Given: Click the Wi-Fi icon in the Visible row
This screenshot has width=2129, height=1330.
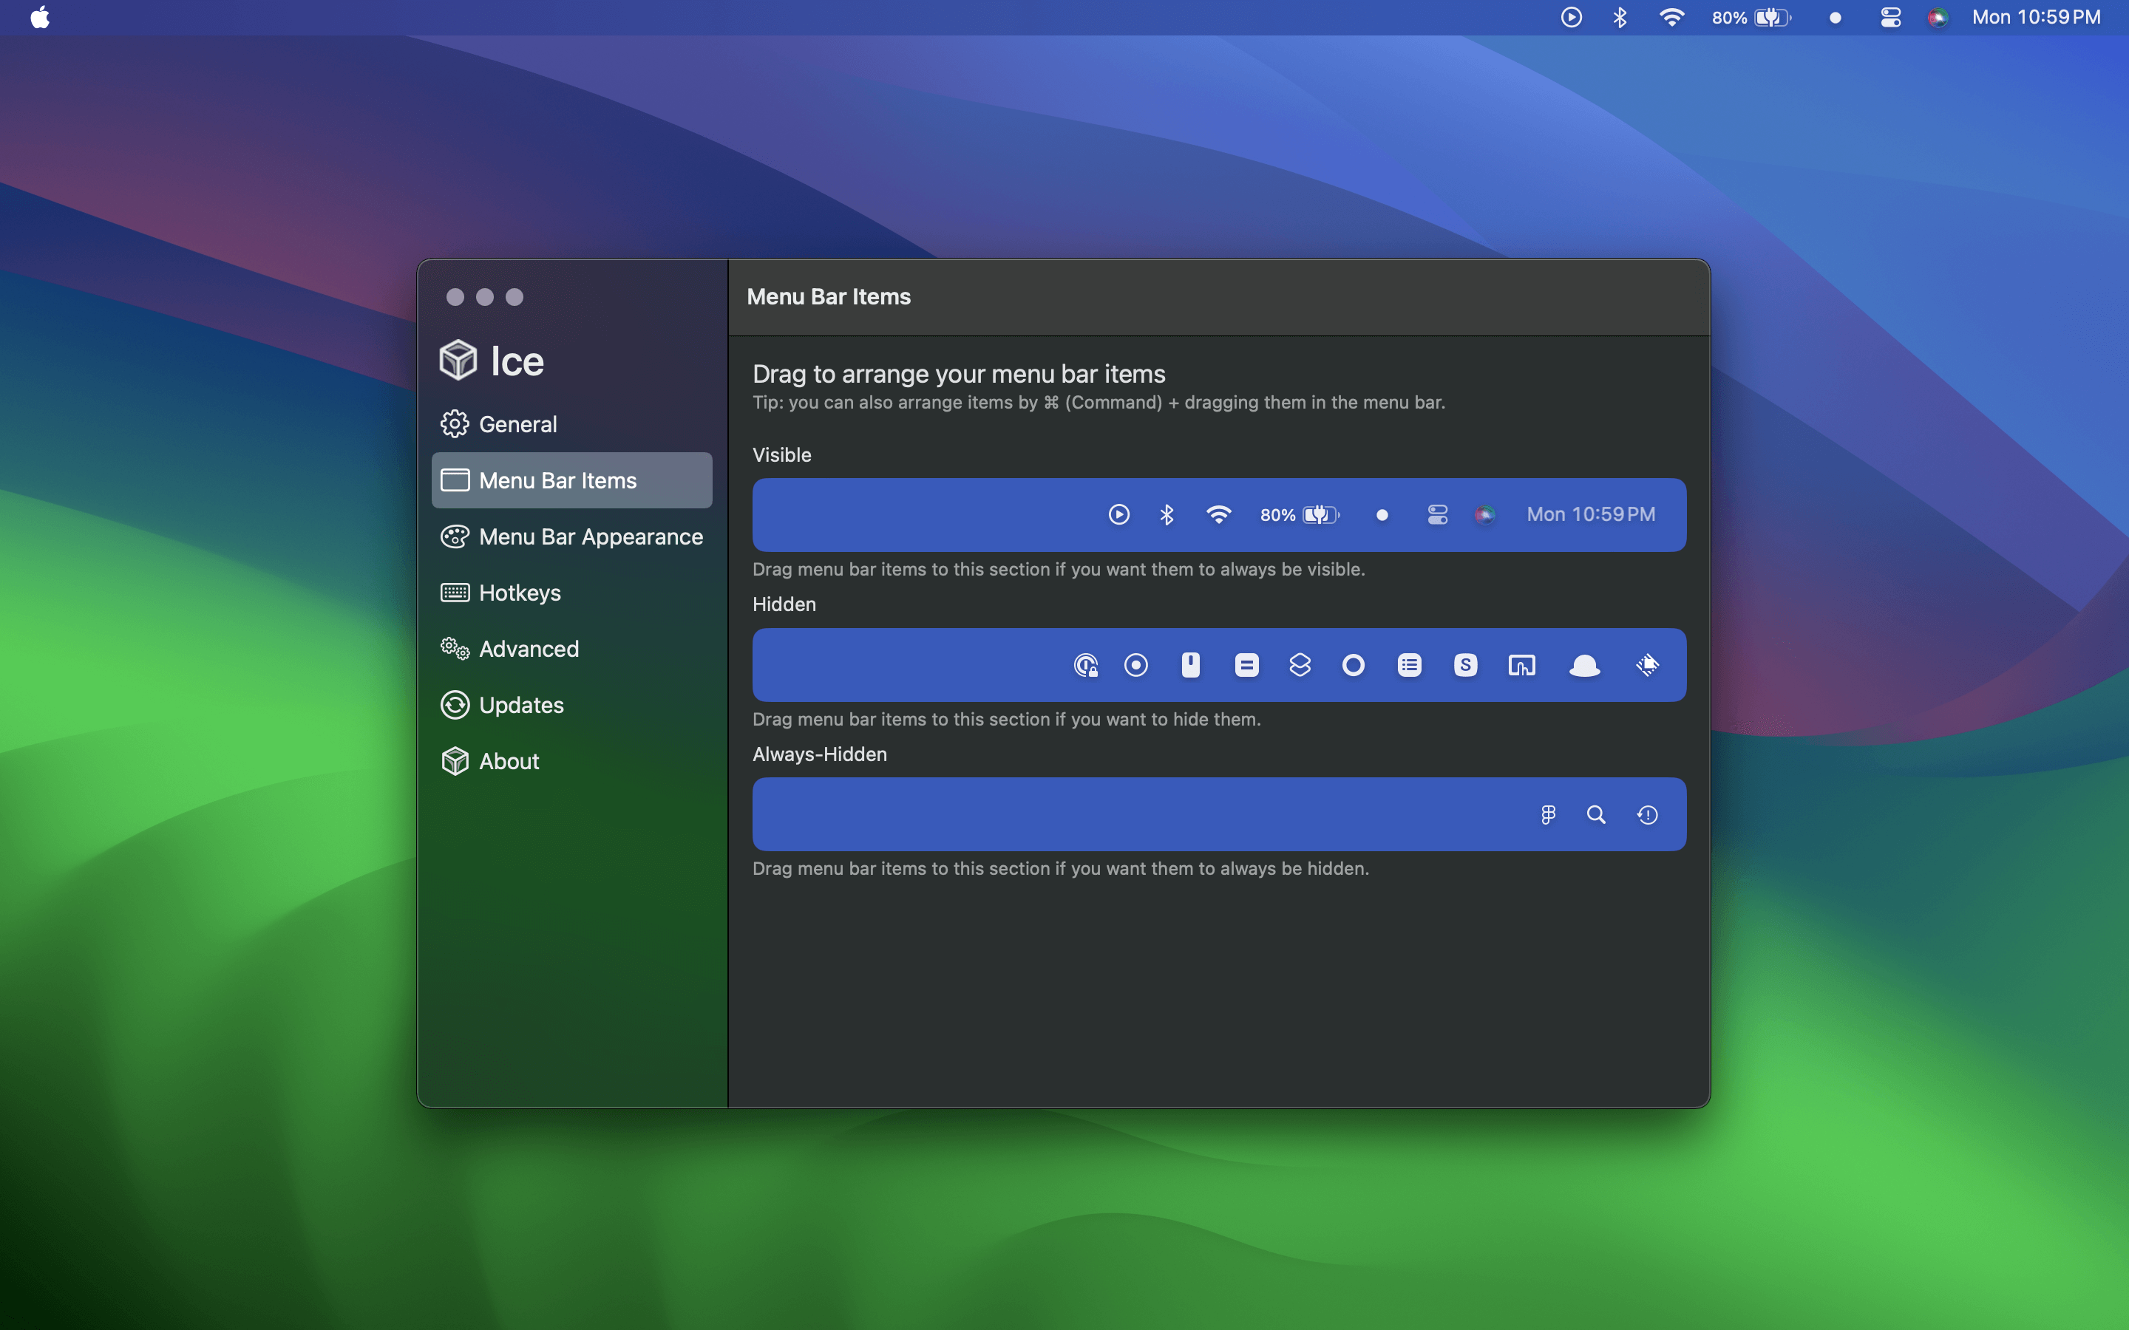Looking at the screenshot, I should (x=1218, y=514).
